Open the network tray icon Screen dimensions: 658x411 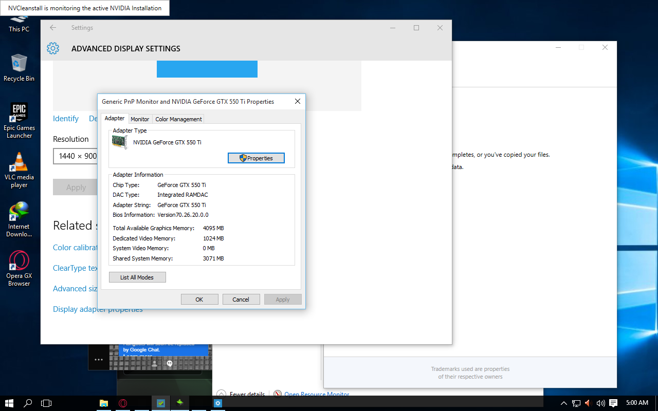pyautogui.click(x=576, y=403)
